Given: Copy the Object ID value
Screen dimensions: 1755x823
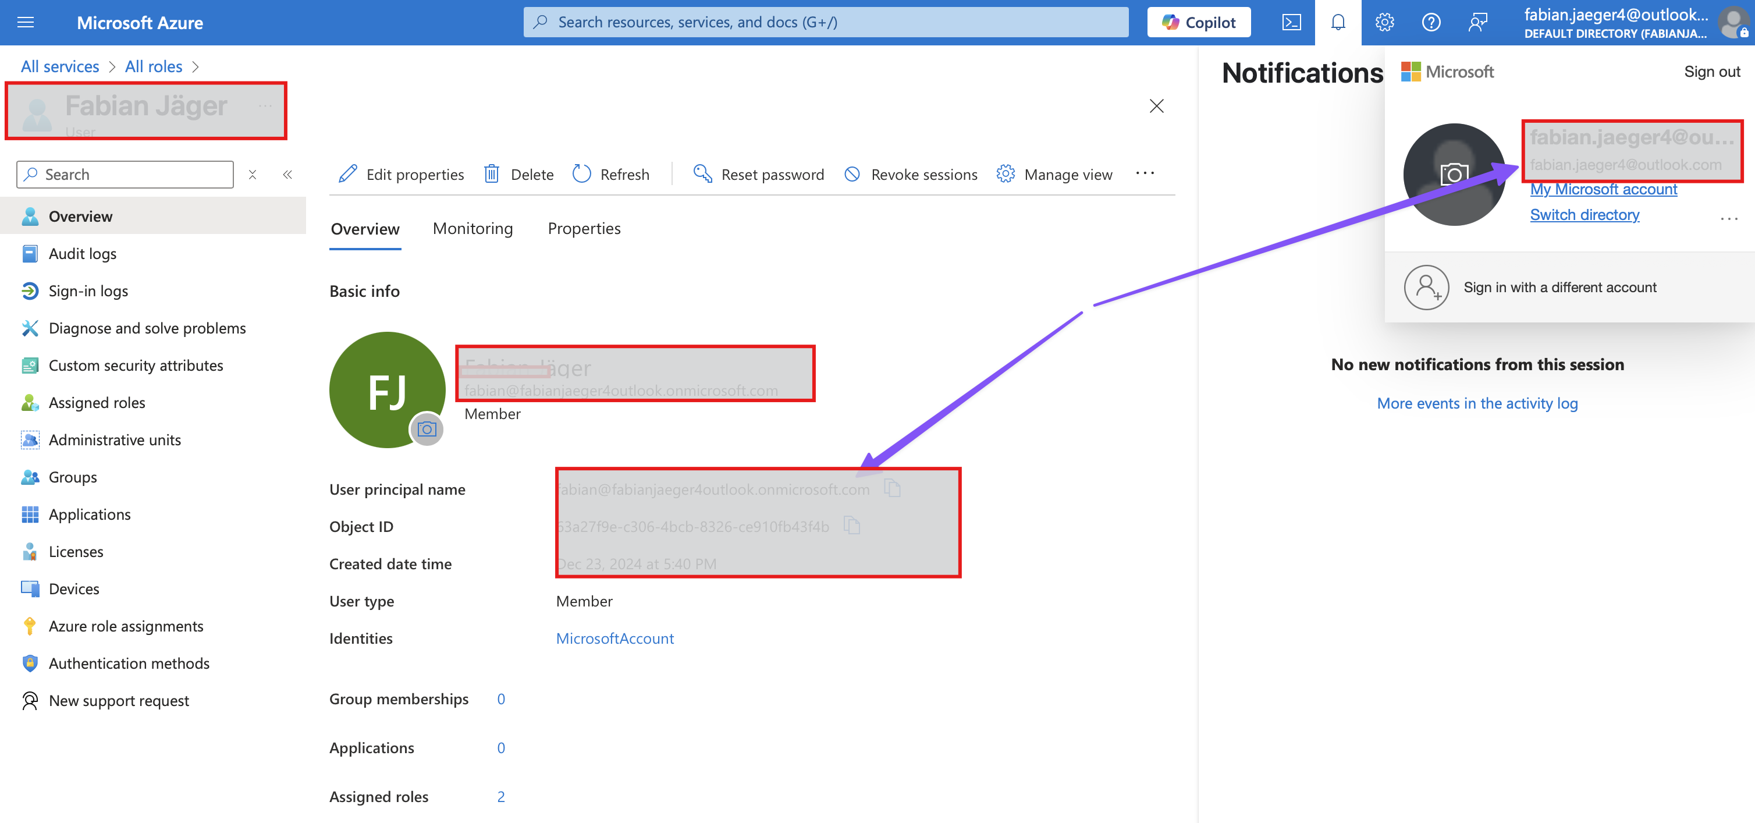Looking at the screenshot, I should coord(852,525).
